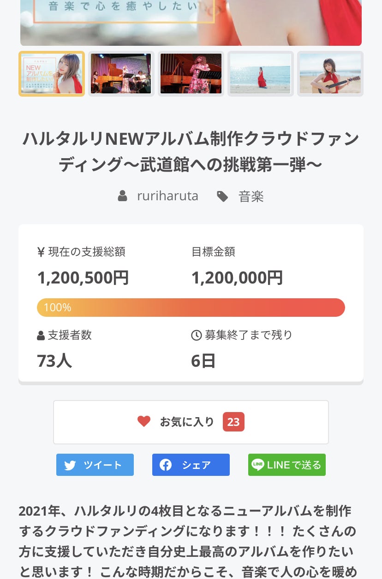This screenshot has height=579, width=382.
Task: Click the clock icon beside 募集終了まで残り
Action: point(197,335)
